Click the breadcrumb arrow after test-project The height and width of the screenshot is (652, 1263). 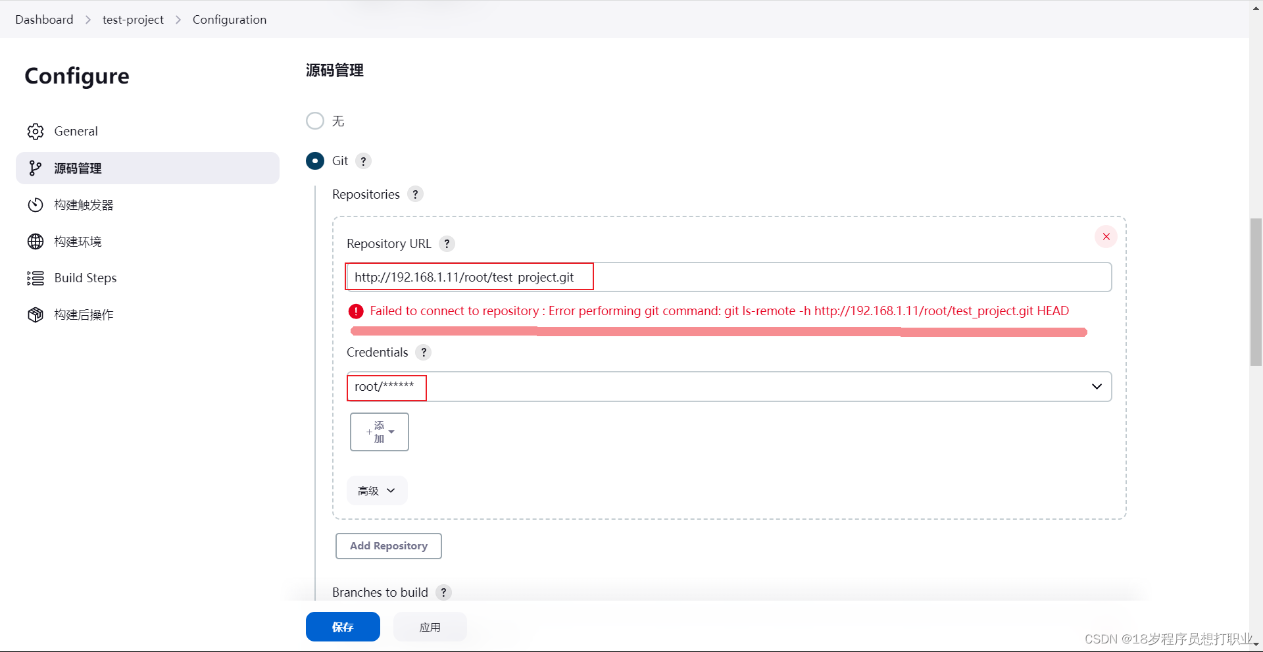178,20
